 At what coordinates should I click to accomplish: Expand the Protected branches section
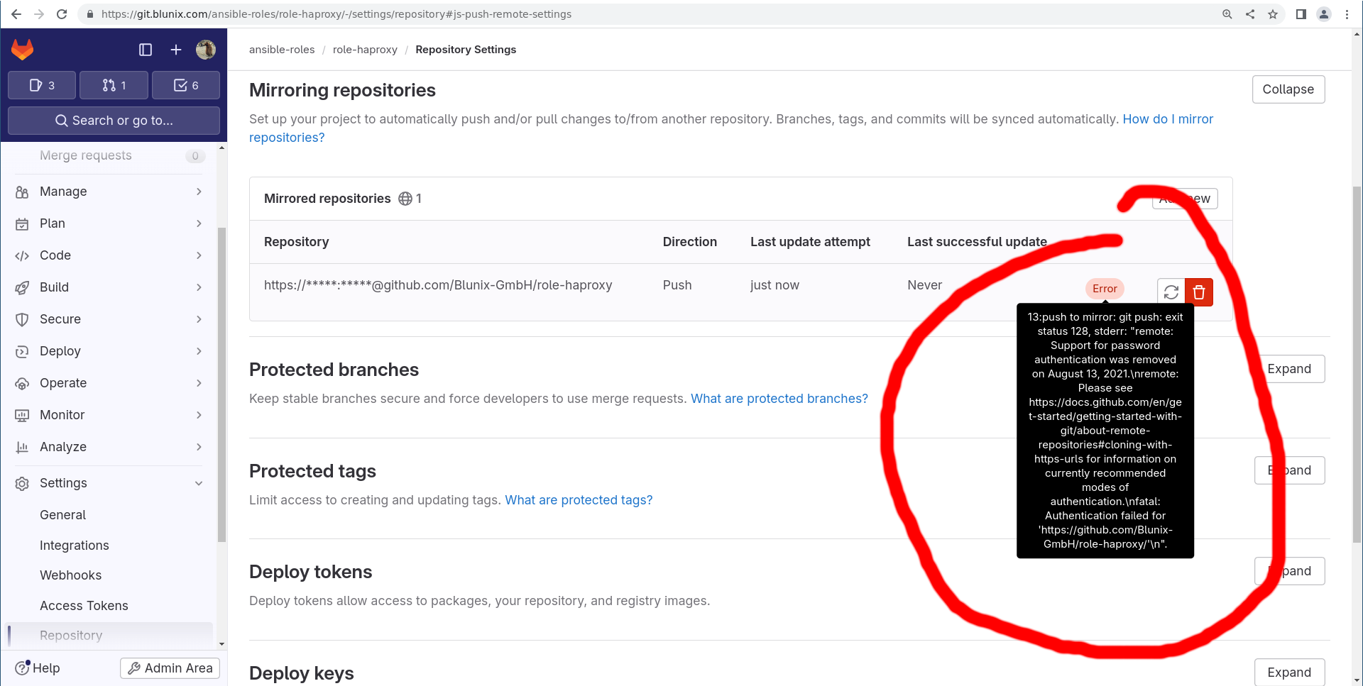(1289, 368)
